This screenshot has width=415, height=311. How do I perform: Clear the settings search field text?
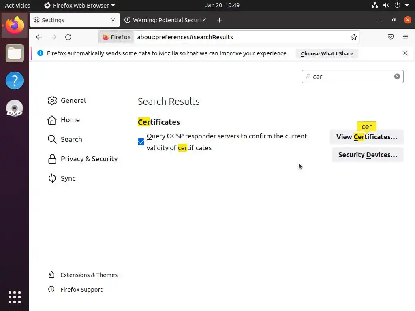397,77
